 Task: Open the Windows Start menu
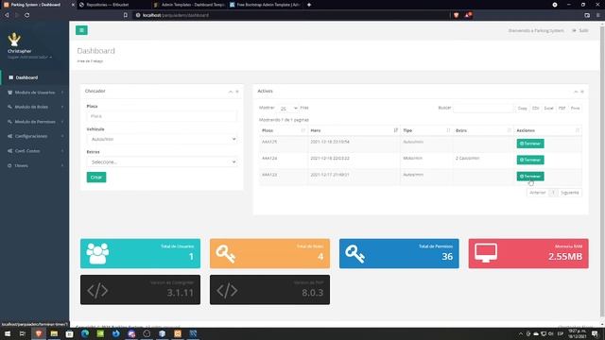8,333
